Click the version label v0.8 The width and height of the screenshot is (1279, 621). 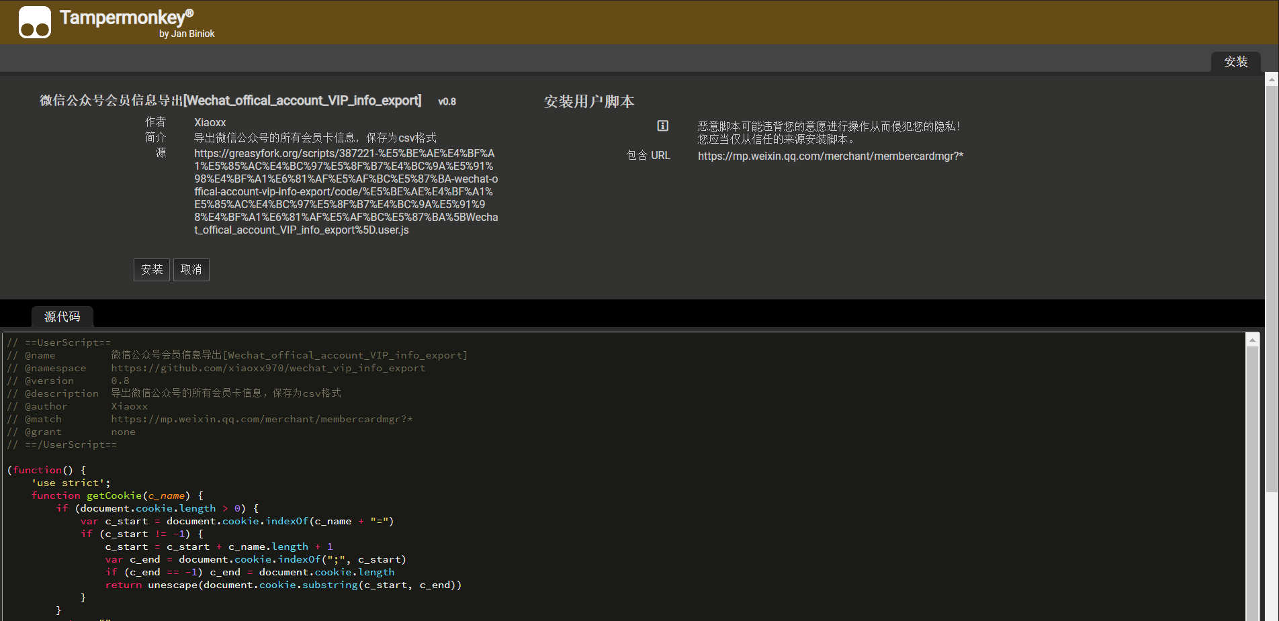click(x=447, y=101)
